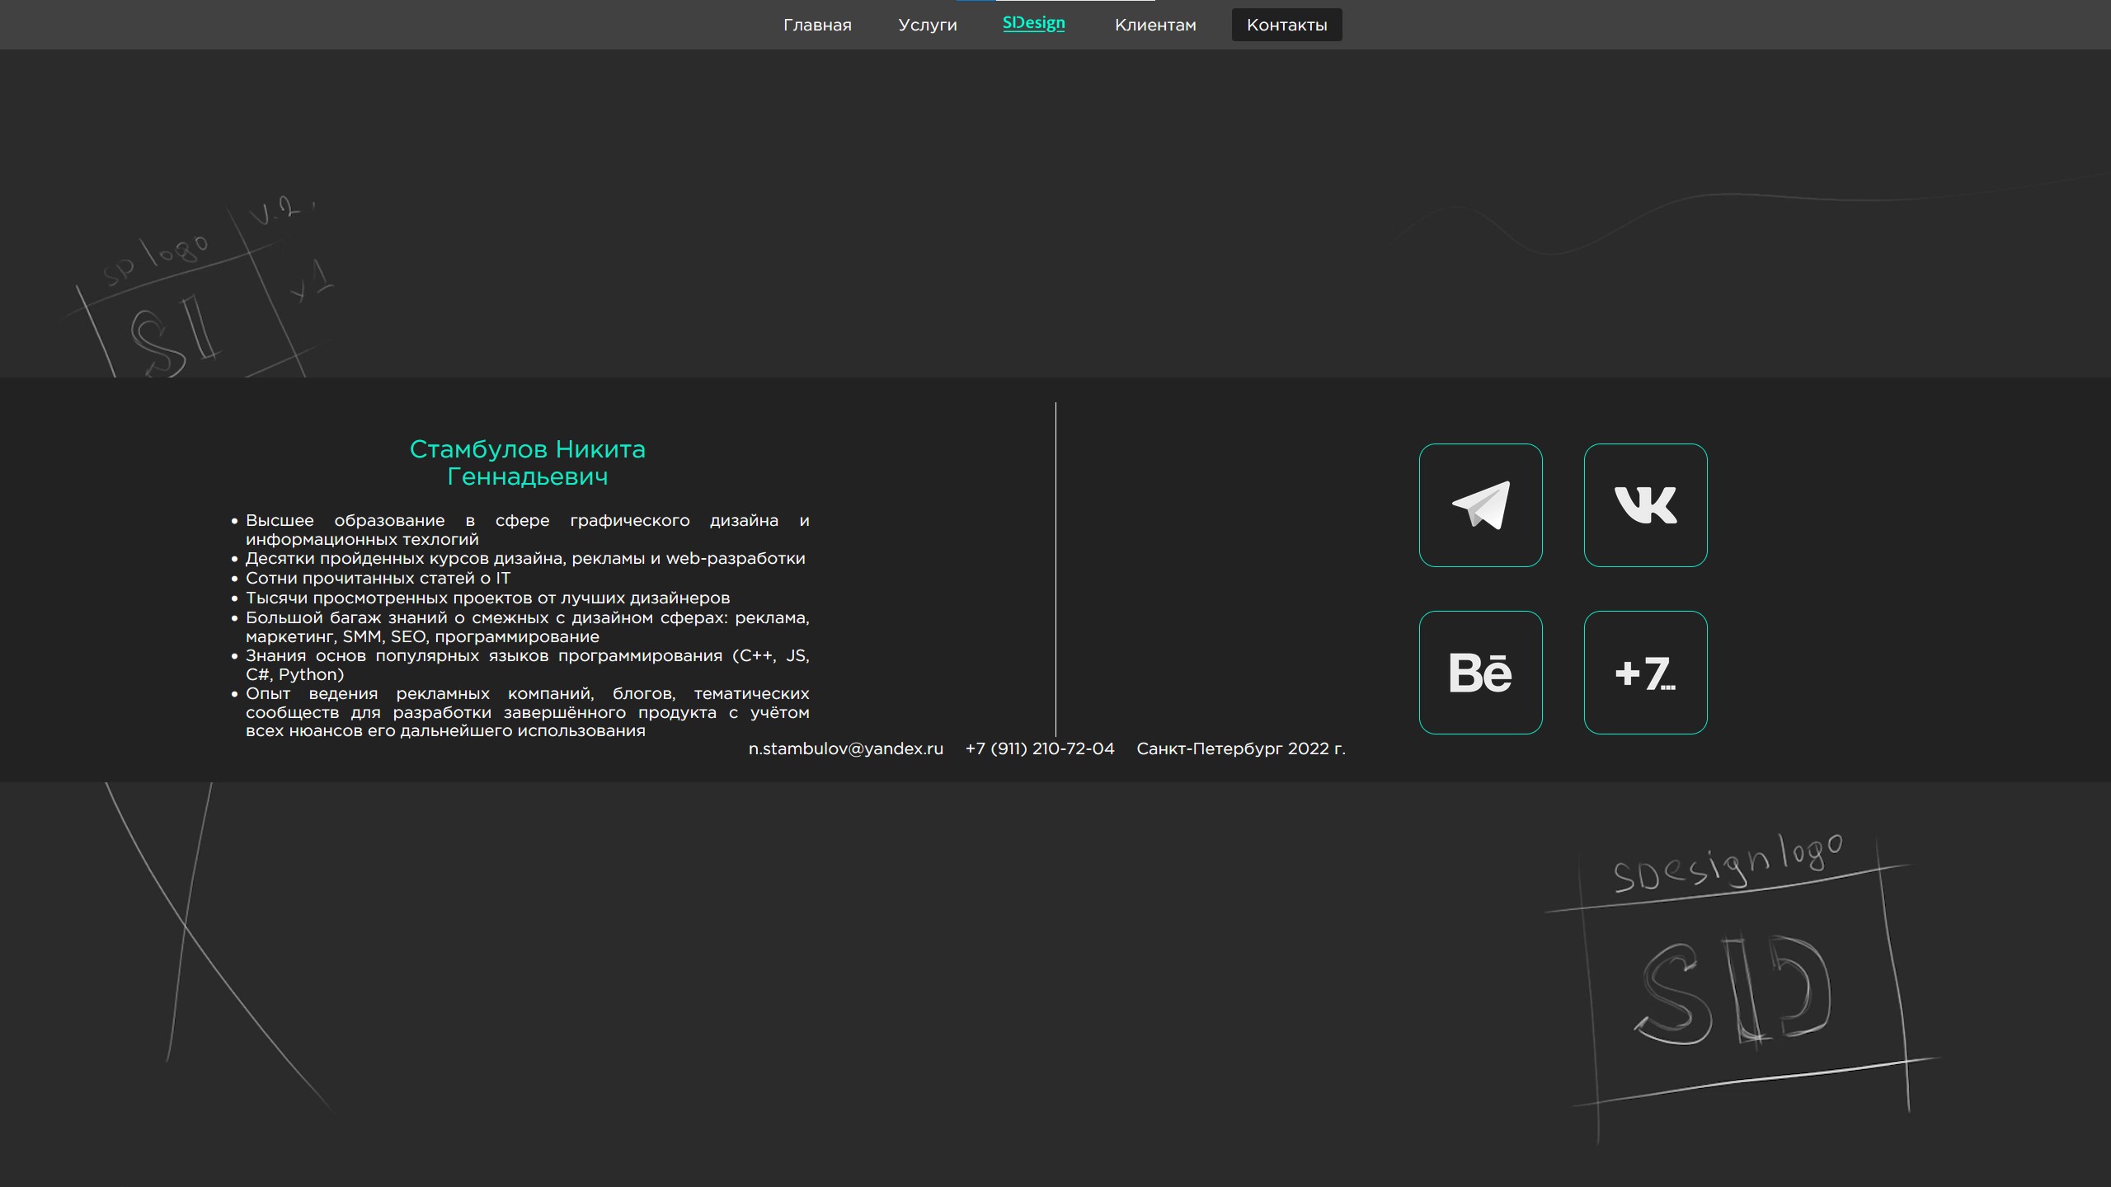This screenshot has width=2111, height=1187.
Task: Click the bullet Тысячи просмотренных проектов от лучших дизайнеров
Action: 487,598
